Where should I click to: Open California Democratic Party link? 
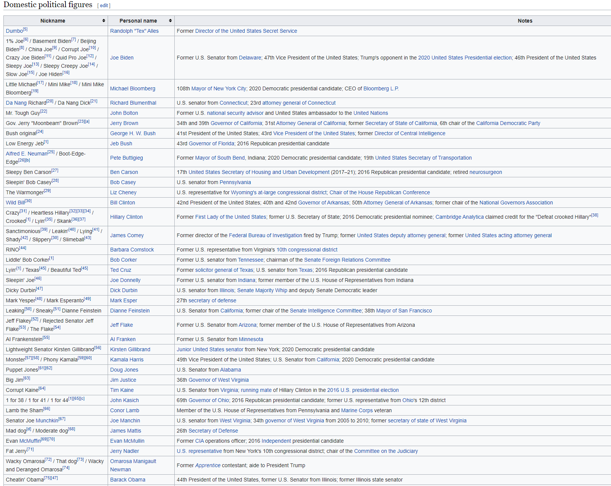click(x=508, y=123)
